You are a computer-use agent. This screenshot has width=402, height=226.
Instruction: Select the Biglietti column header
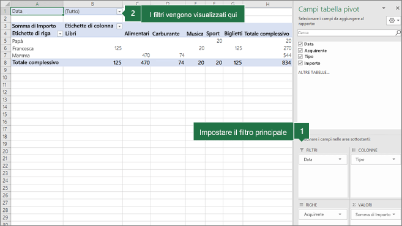coord(233,34)
